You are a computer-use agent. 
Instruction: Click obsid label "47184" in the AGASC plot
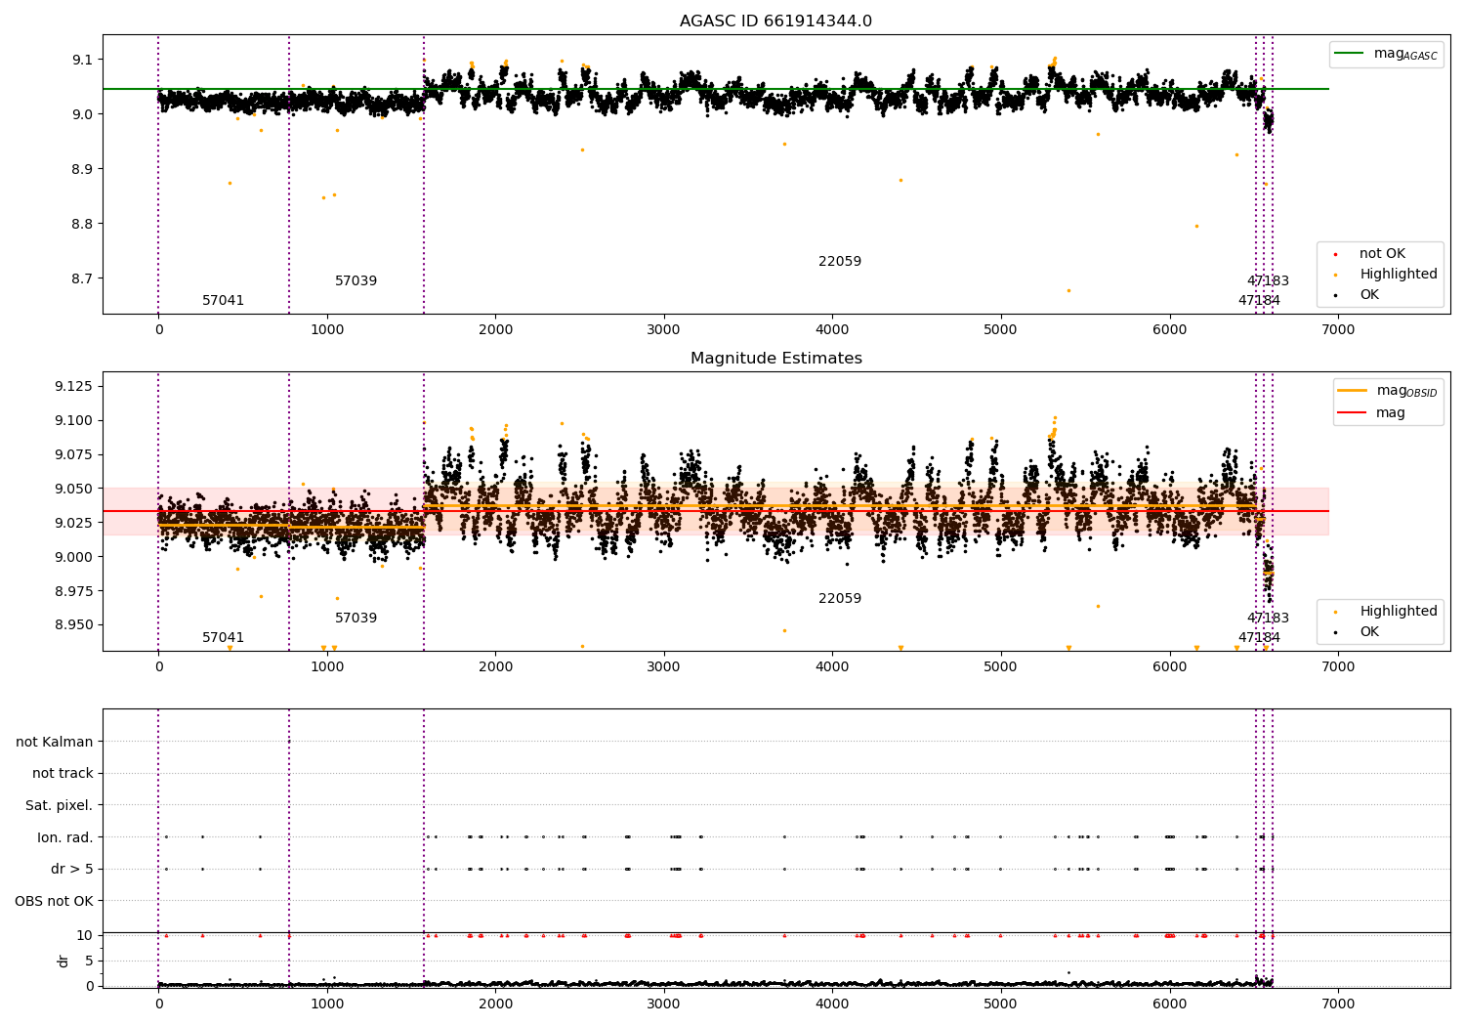1259,300
